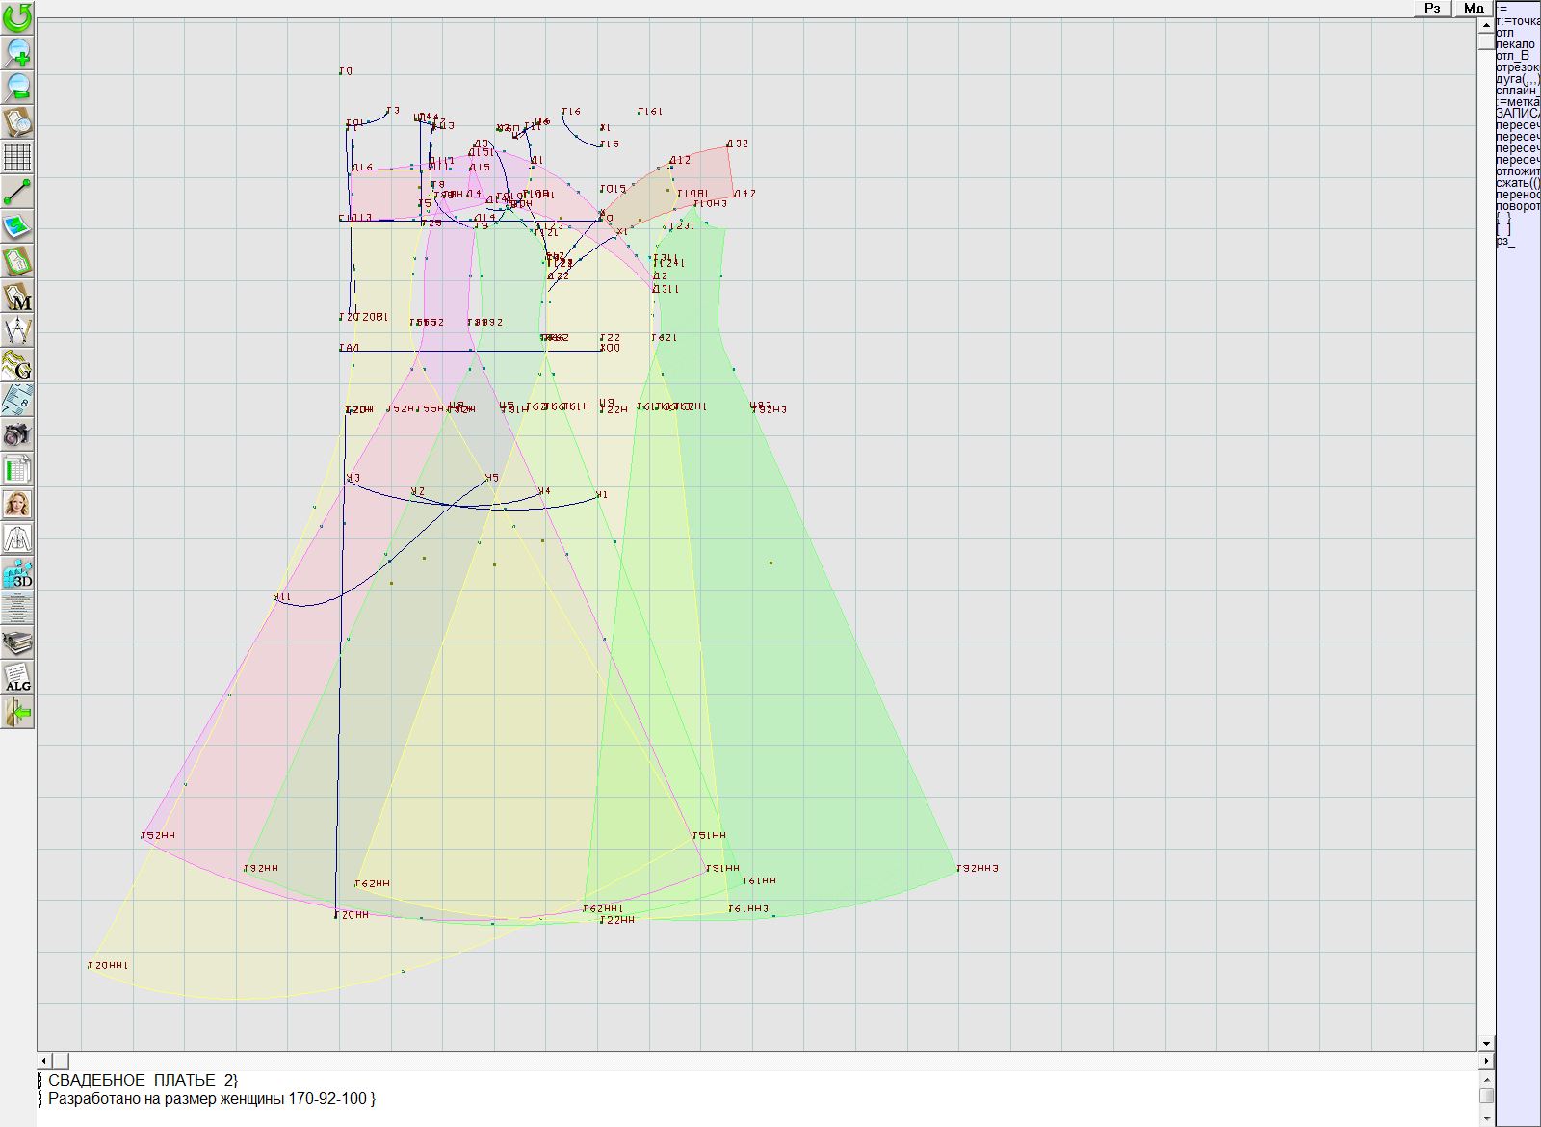This screenshot has width=1541, height=1127.
Task: Zoom out with the magnifier minus icon
Action: point(17,87)
